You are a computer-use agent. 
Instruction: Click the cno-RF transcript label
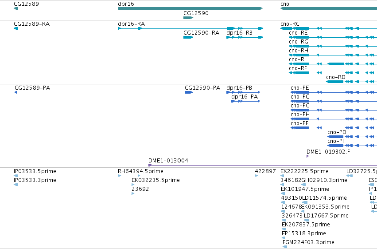tap(298, 68)
